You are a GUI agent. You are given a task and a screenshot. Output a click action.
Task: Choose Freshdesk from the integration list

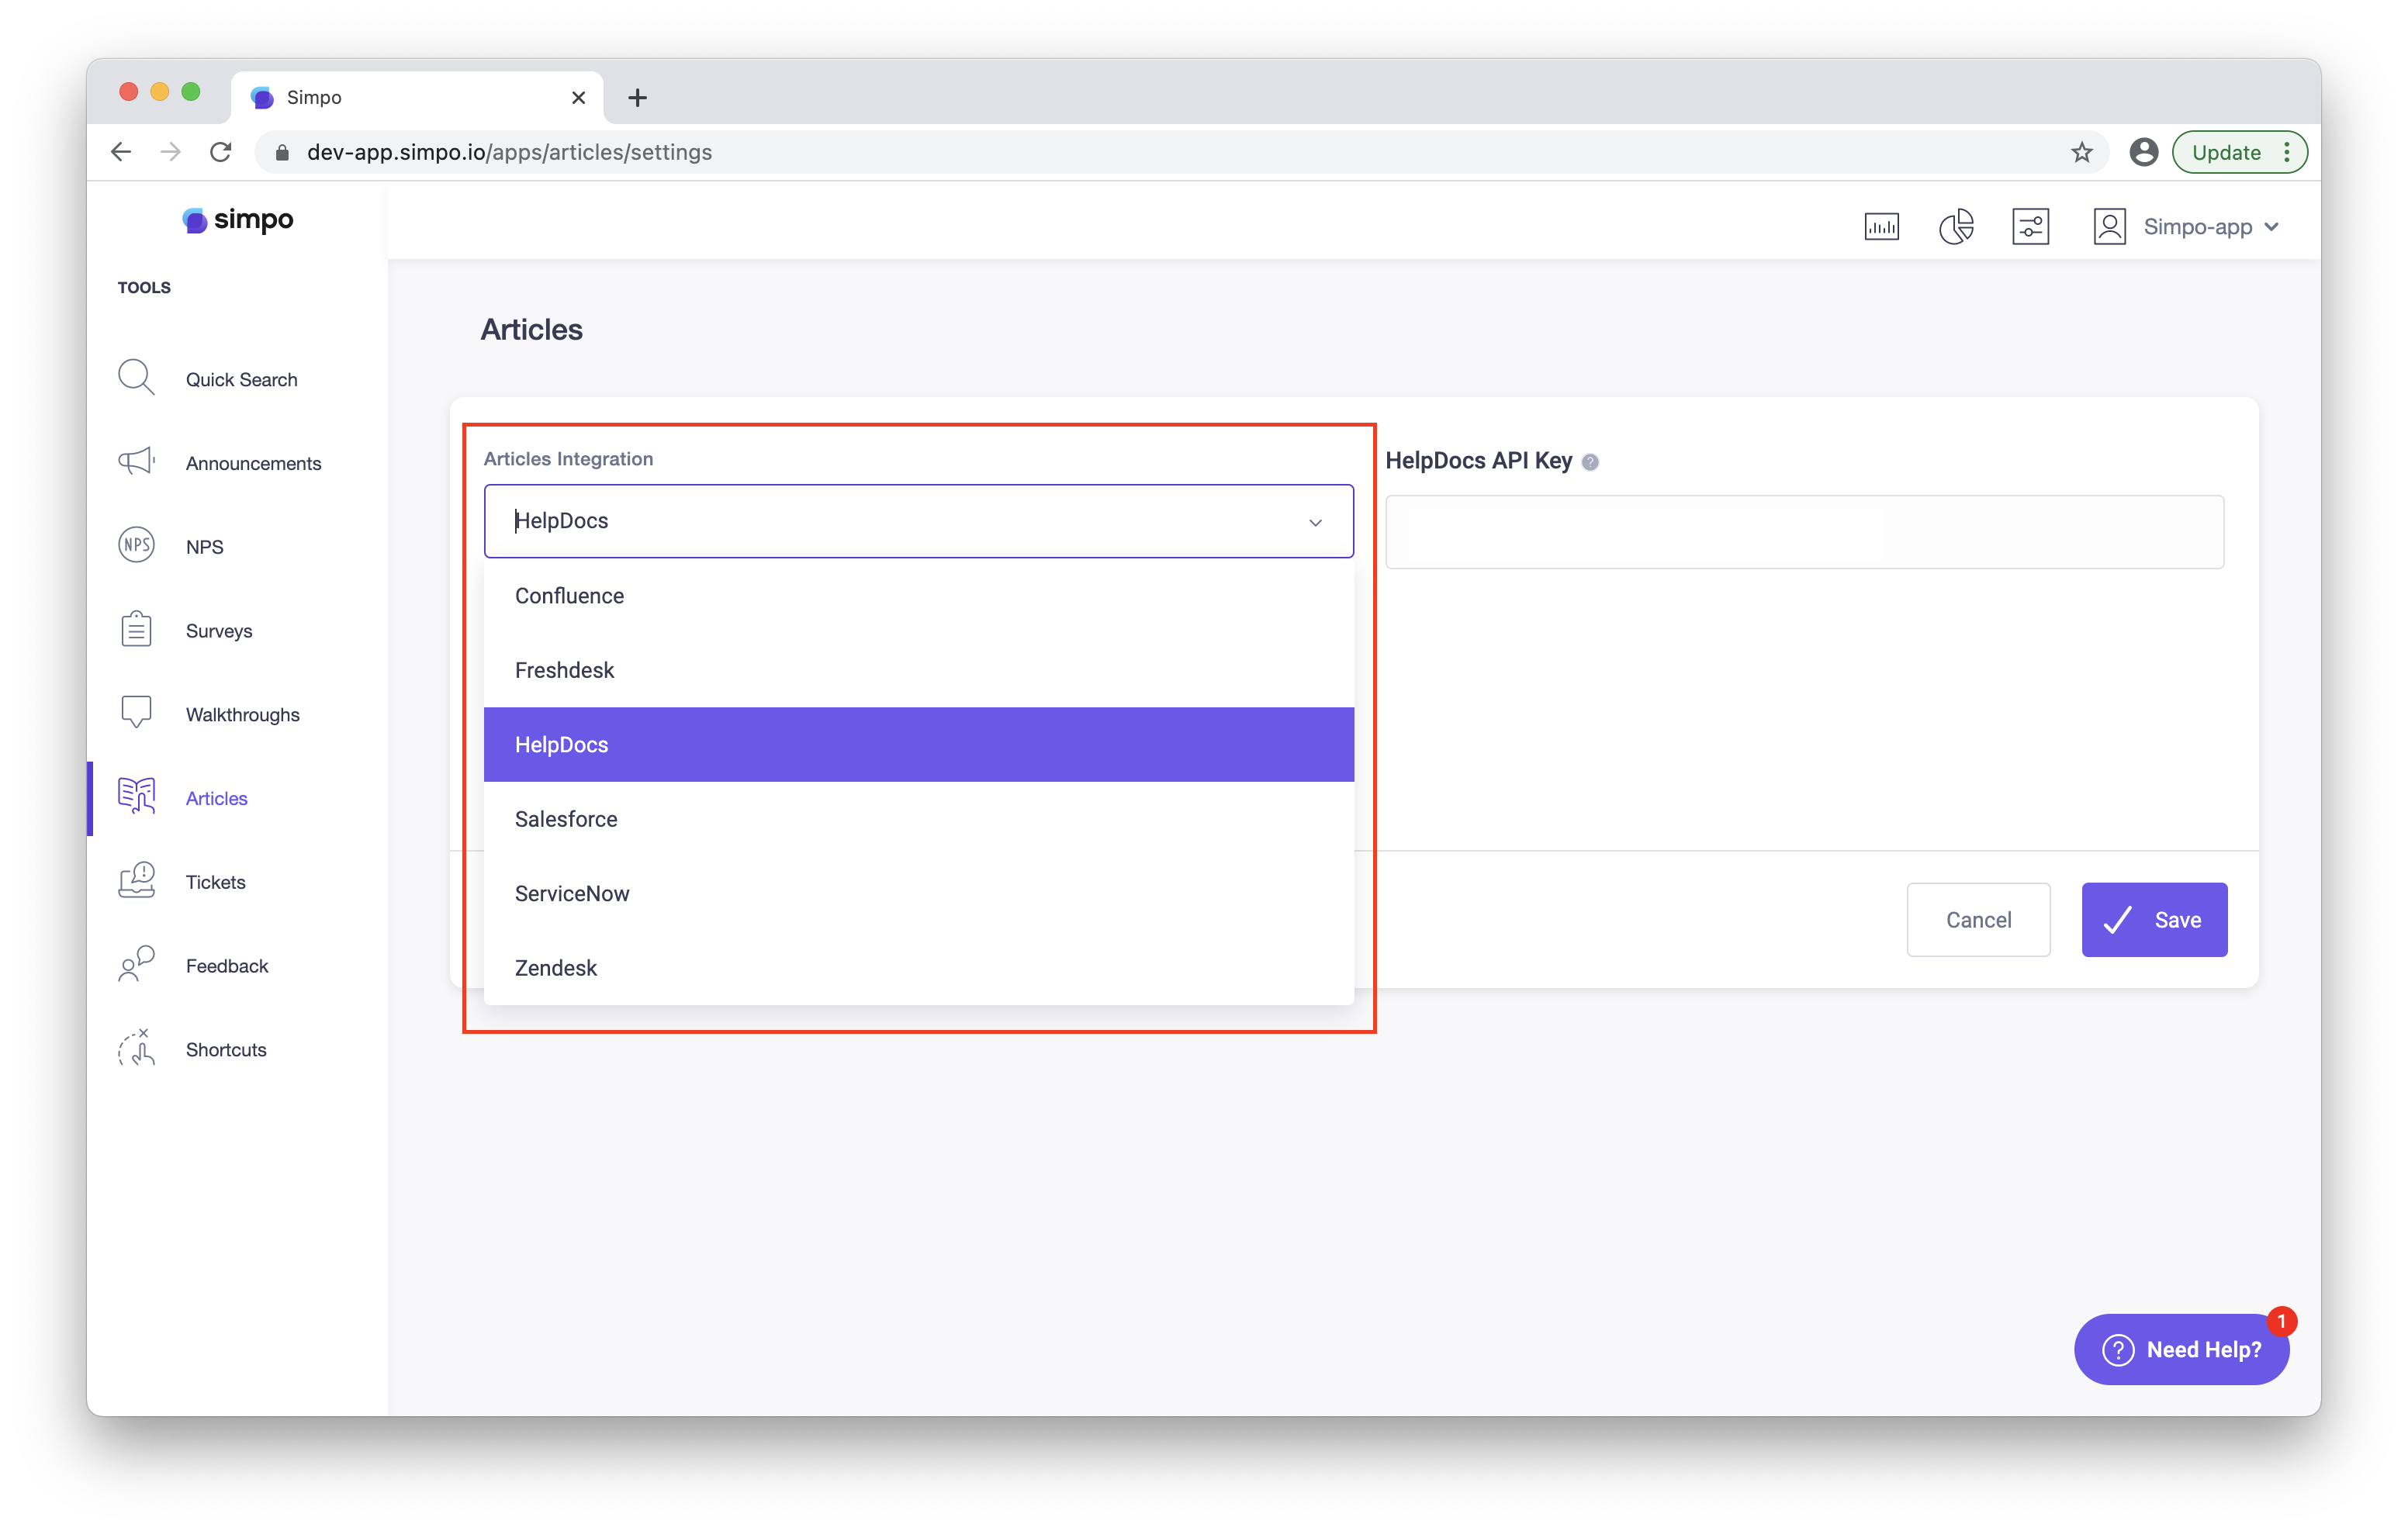point(918,669)
